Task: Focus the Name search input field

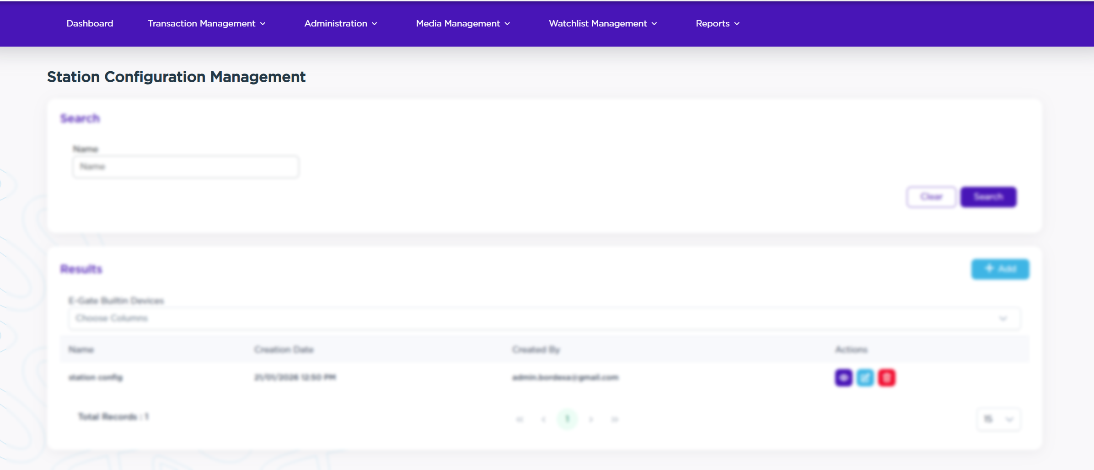Action: [x=186, y=167]
